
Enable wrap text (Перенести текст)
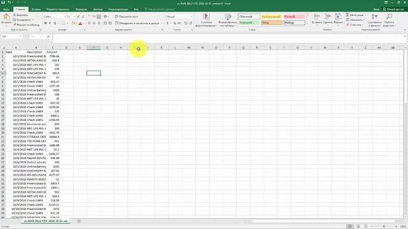pyautogui.click(x=127, y=17)
